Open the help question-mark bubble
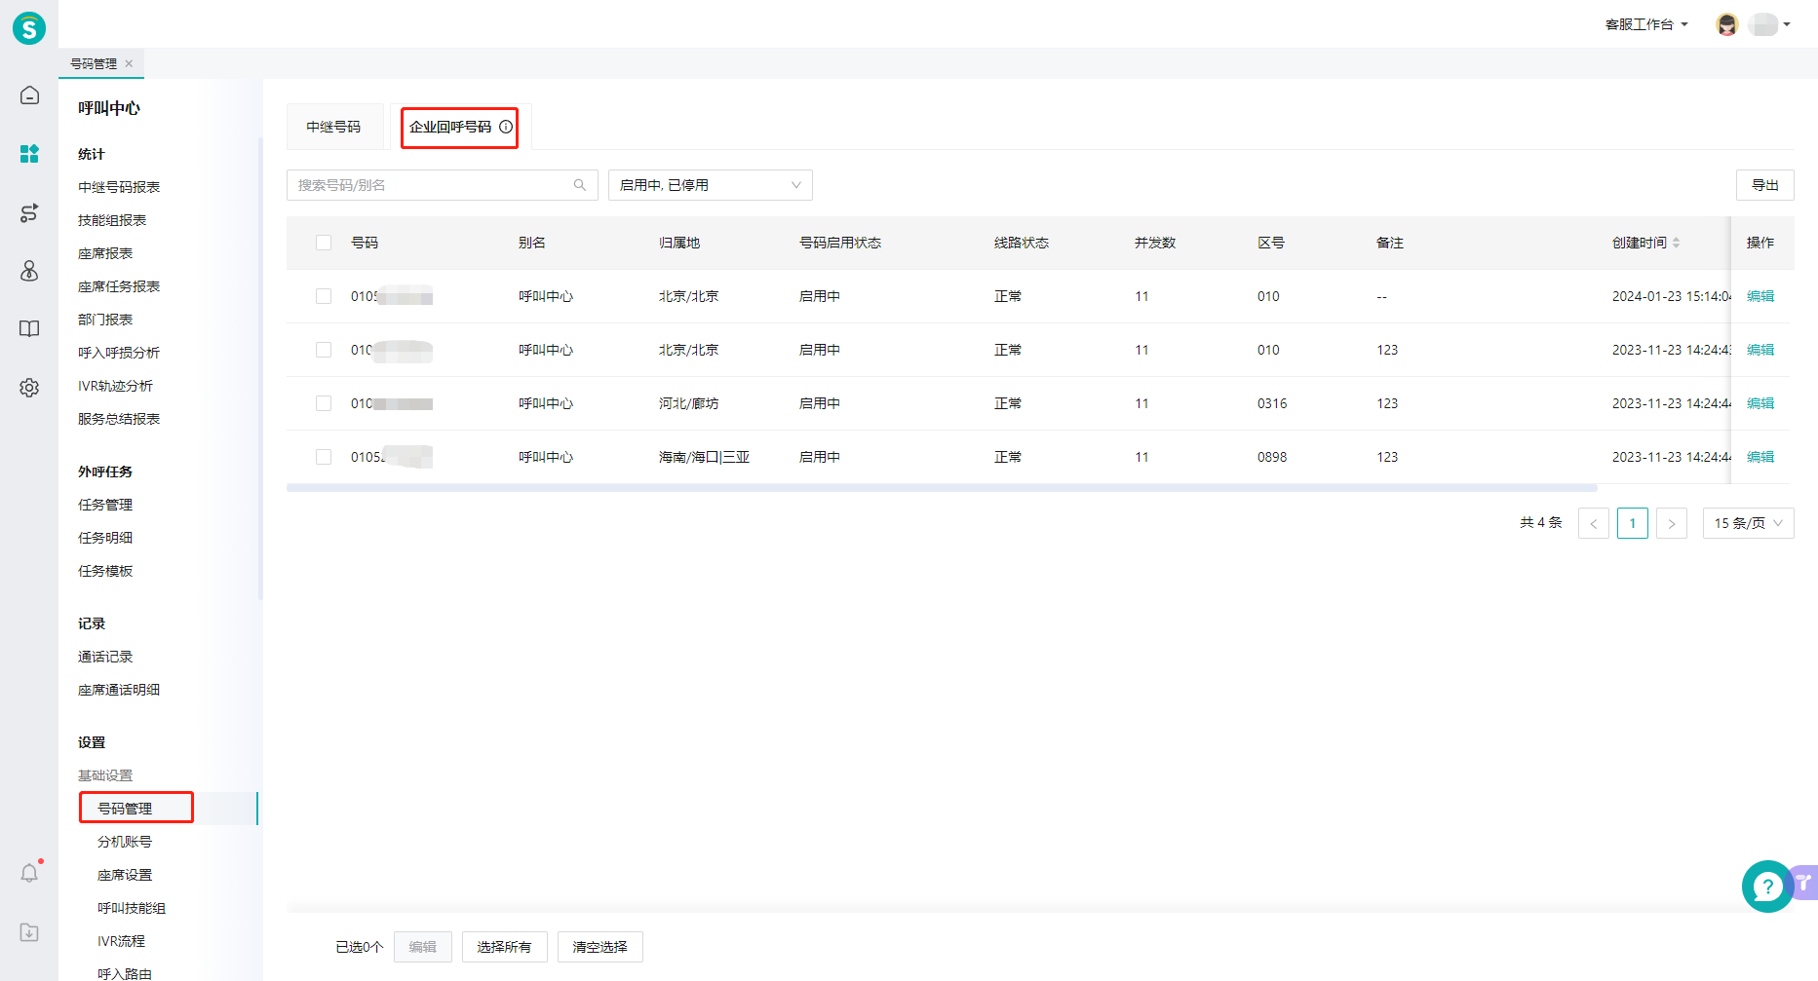The height and width of the screenshot is (981, 1818). pyautogui.click(x=1767, y=887)
